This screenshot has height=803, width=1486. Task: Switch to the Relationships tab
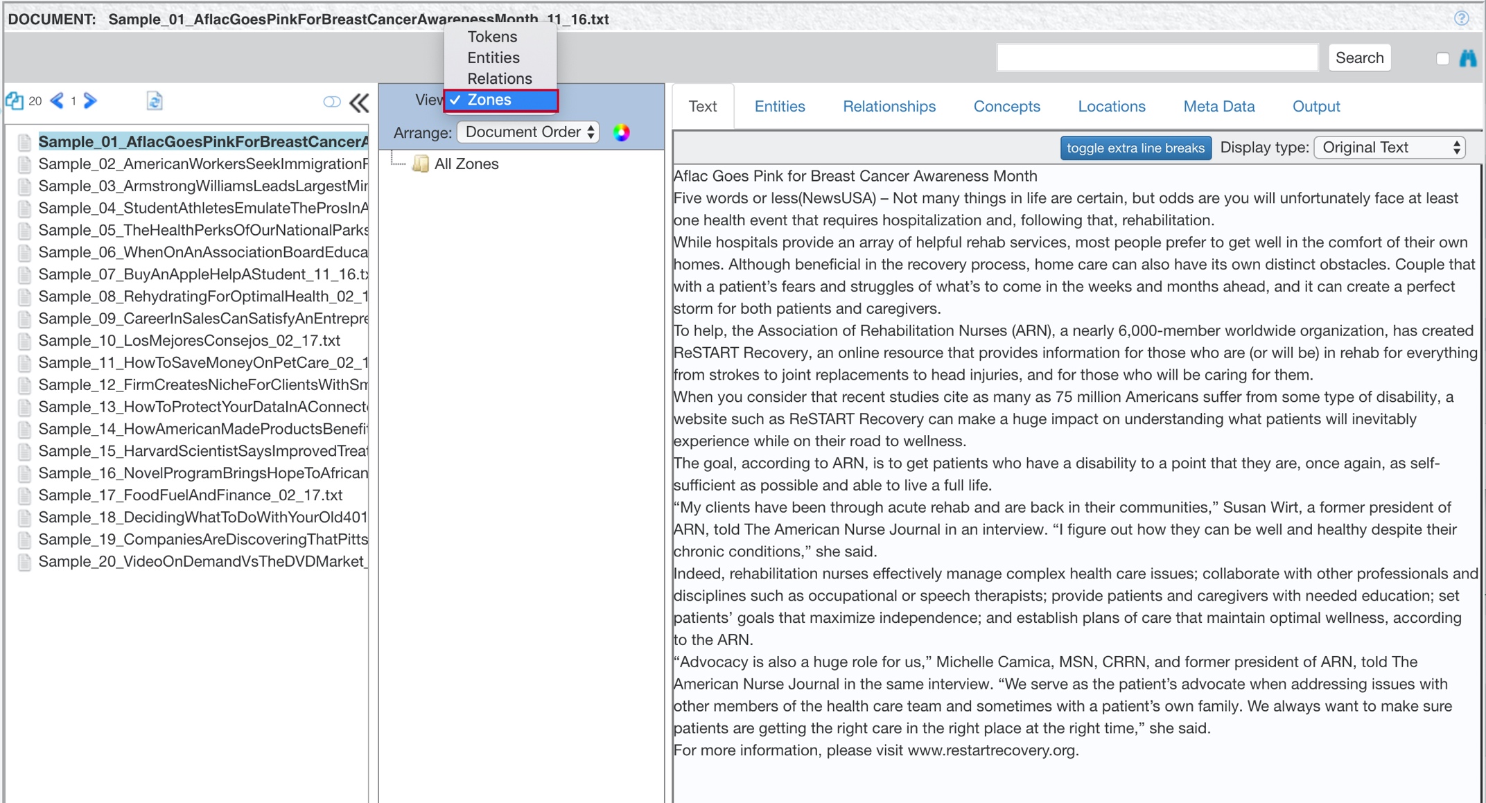[x=889, y=107]
